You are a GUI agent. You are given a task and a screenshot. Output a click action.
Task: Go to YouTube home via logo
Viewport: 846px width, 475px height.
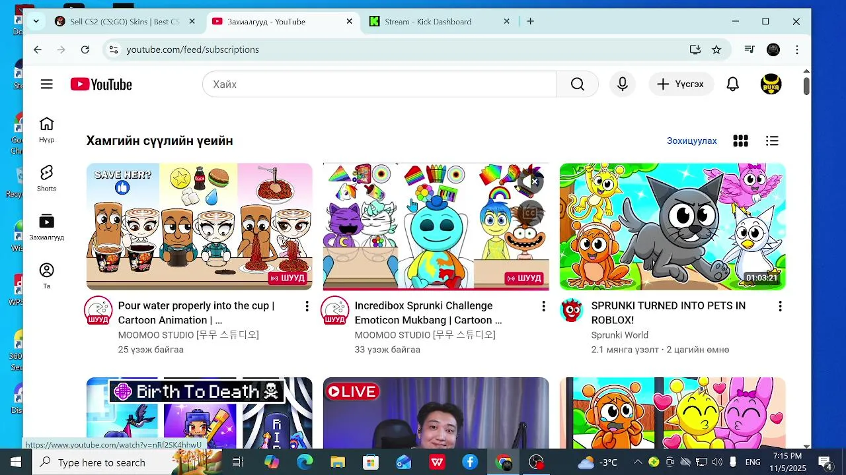(101, 84)
